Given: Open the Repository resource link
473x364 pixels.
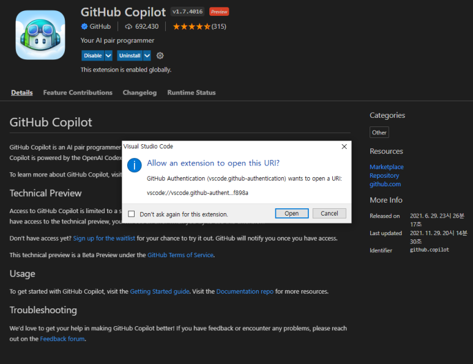Looking at the screenshot, I should pyautogui.click(x=384, y=175).
